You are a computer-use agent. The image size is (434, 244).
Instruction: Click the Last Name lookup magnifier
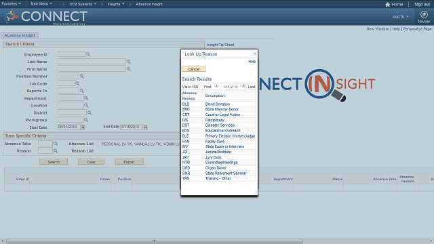128,62
